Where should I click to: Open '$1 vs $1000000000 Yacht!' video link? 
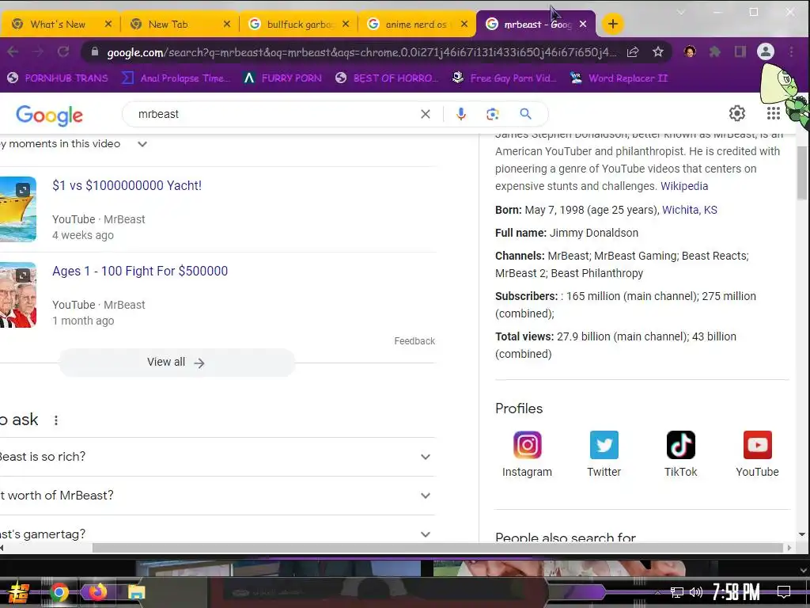(x=127, y=185)
